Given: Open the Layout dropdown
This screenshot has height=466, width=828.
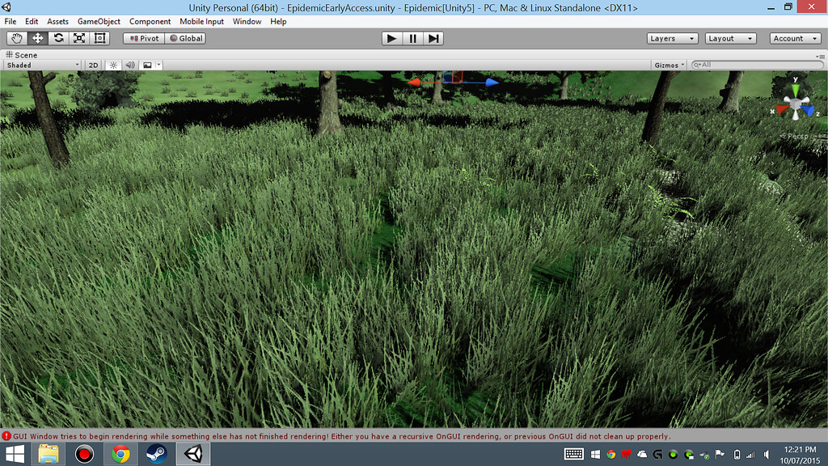Looking at the screenshot, I should click(732, 37).
